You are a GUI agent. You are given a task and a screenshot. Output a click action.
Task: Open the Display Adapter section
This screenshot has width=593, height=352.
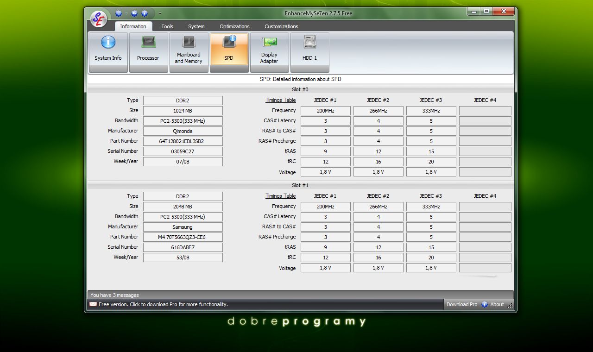[269, 52]
